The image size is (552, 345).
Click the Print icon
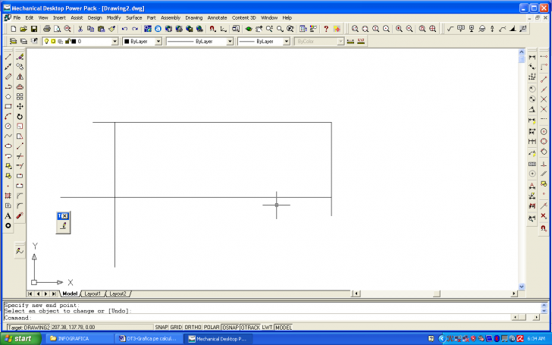47,29
